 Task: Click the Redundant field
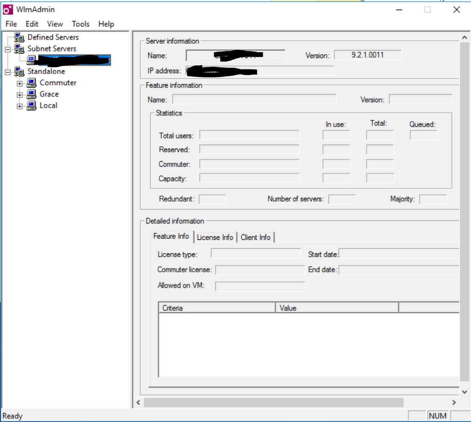213,199
